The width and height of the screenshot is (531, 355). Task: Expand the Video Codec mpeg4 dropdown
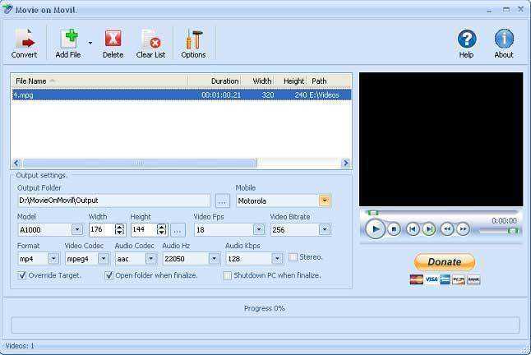(x=104, y=259)
